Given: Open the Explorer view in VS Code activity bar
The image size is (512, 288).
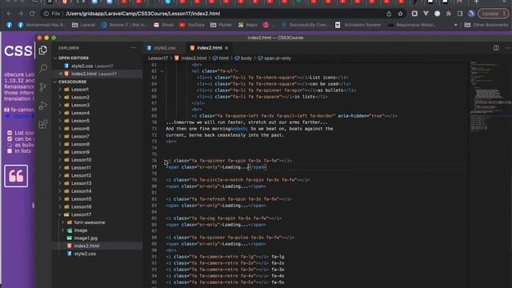Looking at the screenshot, I should (42, 50).
